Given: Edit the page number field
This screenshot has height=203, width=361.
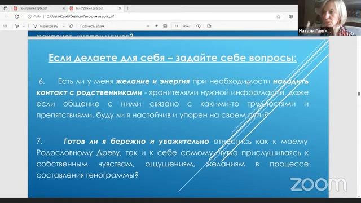Looking at the screenshot, I should click(x=176, y=26).
